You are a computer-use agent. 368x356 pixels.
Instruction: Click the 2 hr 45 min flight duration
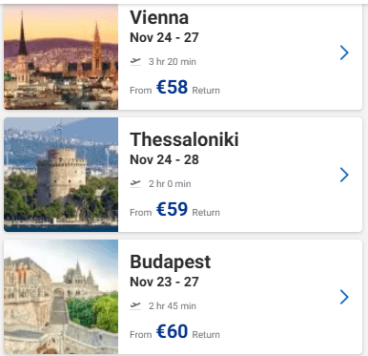tap(173, 305)
